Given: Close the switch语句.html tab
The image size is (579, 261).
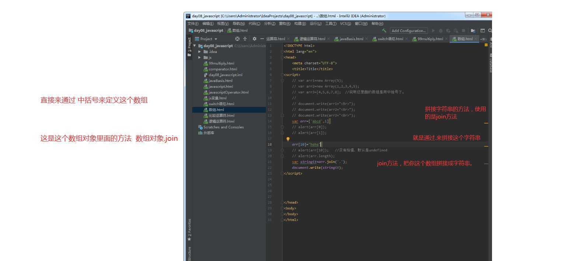Looking at the screenshot, I should pyautogui.click(x=407, y=39).
